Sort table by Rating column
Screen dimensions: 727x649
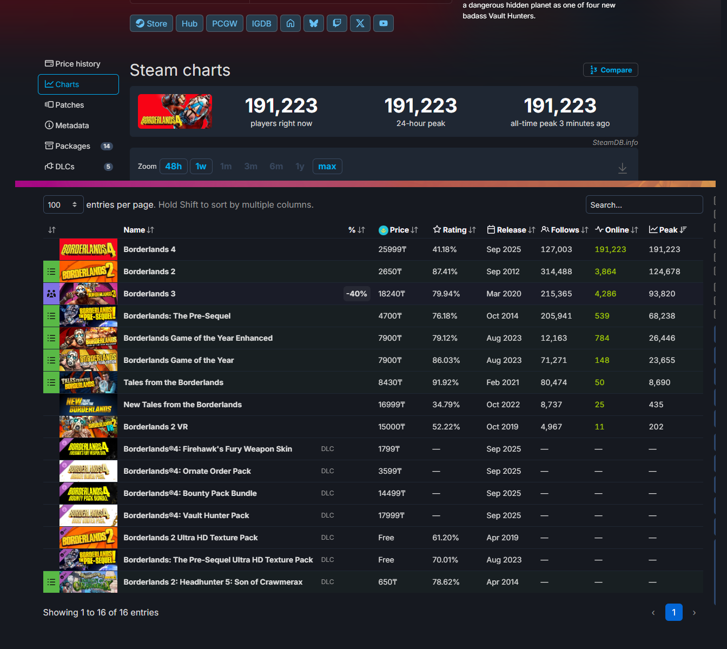[x=454, y=230]
